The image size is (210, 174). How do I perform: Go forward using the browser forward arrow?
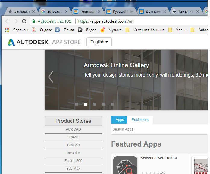[16, 21]
